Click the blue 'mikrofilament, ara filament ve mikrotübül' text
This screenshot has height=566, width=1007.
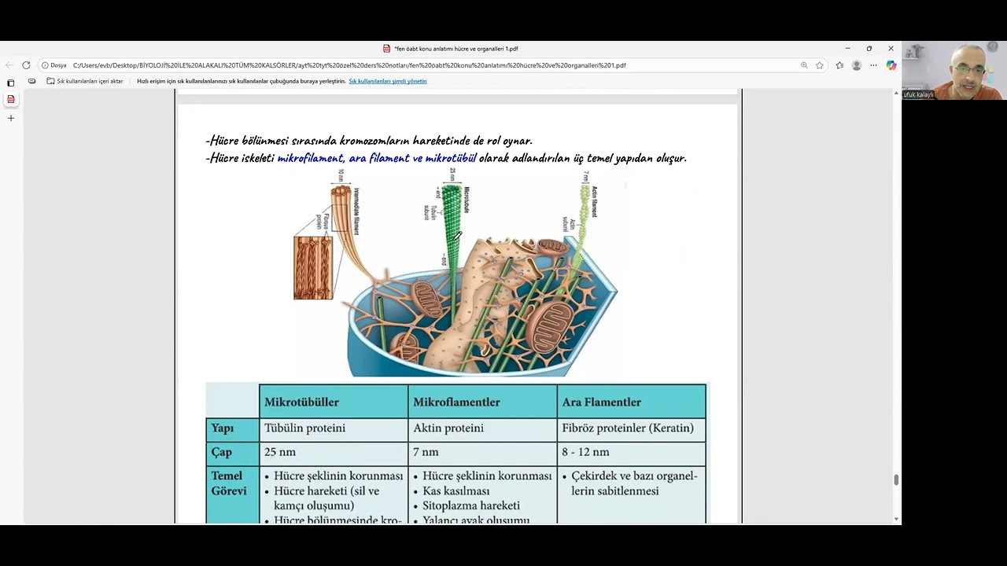[x=377, y=158]
